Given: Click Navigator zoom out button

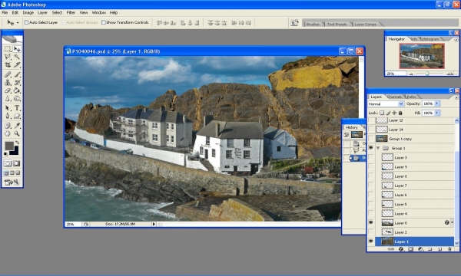Looking at the screenshot, I should (411, 74).
